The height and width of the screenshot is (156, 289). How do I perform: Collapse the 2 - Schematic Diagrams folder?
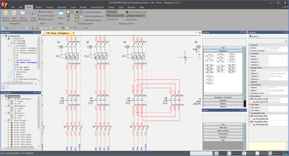(x=9, y=60)
